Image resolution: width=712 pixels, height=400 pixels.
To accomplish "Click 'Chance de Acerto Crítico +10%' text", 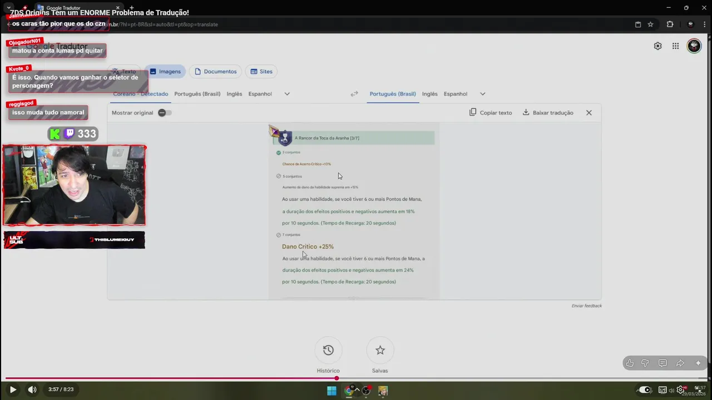I will click(306, 164).
